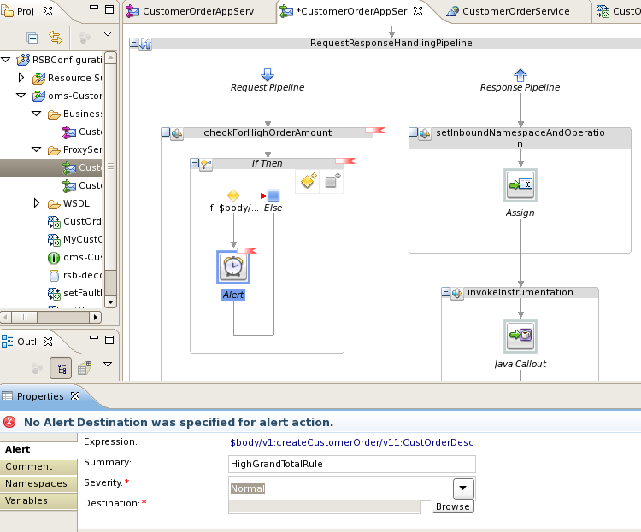
Task: Click project tree horizontal scrollbar right arrow
Action: (95, 317)
